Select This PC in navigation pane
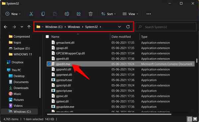 14,70
